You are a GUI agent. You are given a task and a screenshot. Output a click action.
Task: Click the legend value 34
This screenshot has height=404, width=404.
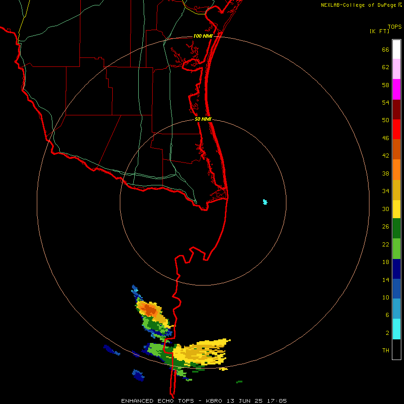(386, 191)
